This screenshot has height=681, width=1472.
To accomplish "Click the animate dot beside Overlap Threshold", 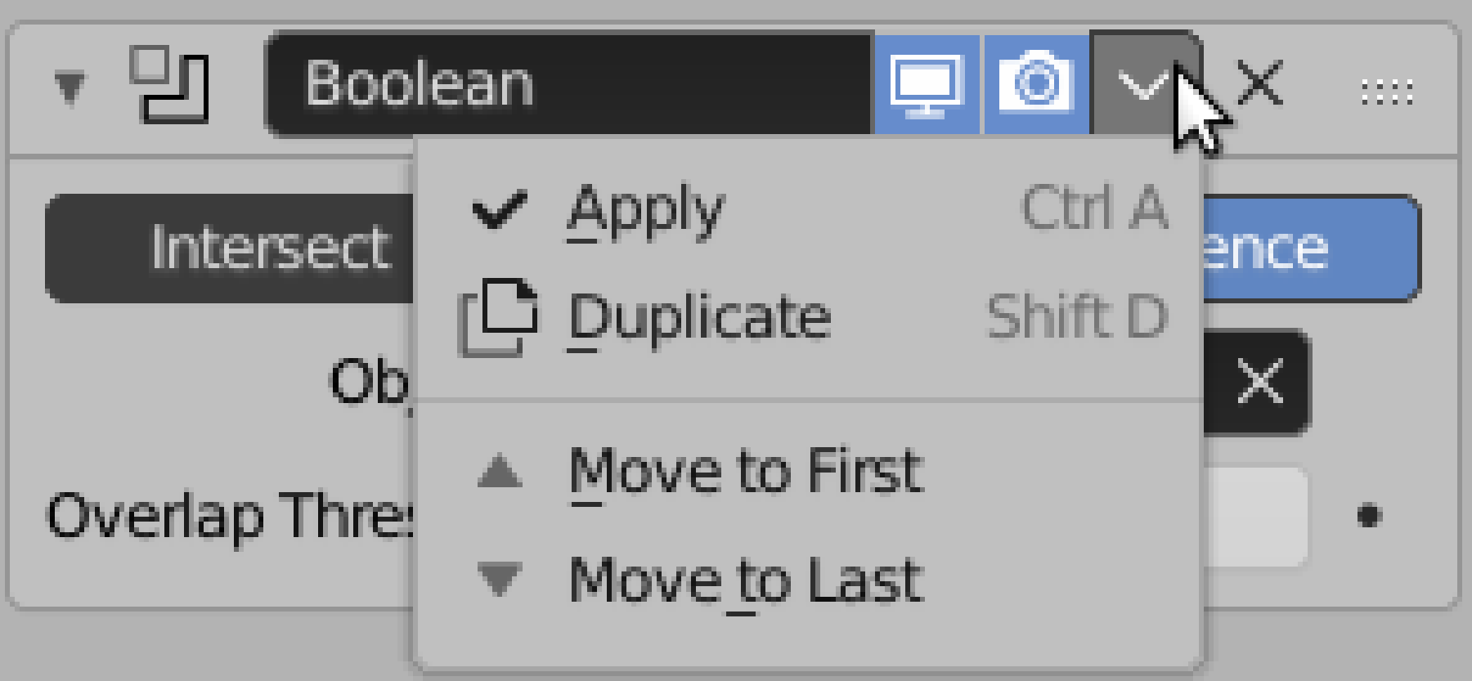I will 1369,516.
